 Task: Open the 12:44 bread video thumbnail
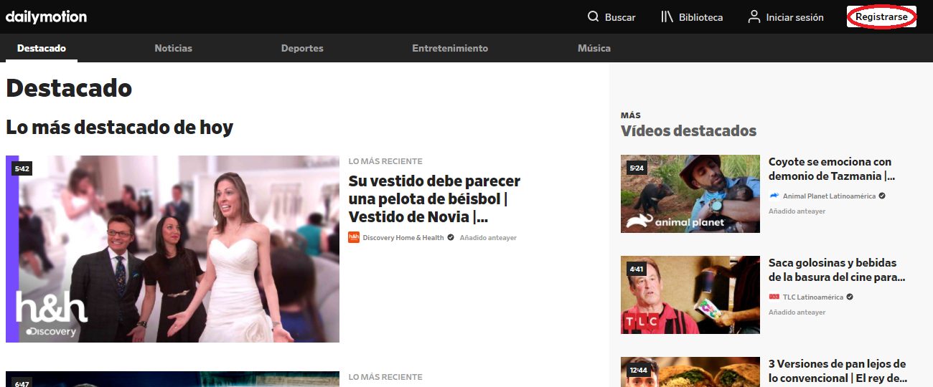click(x=690, y=373)
